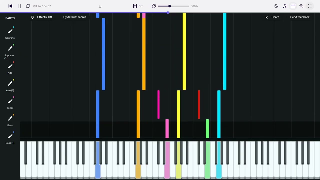Select the Tenor part instrument icon
Image resolution: width=320 pixels, height=180 pixels.
tap(10, 101)
